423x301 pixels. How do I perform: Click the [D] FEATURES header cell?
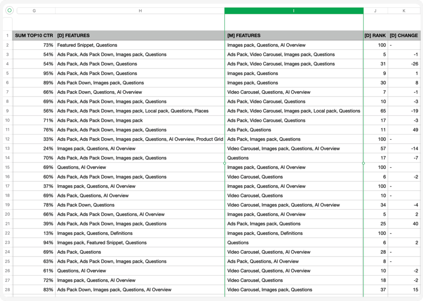pos(140,36)
